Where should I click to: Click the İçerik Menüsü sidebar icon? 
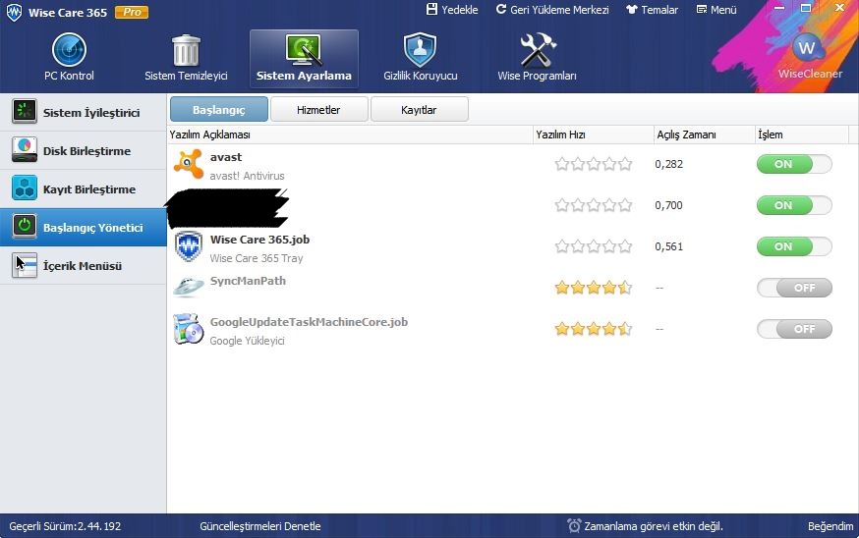[25, 265]
